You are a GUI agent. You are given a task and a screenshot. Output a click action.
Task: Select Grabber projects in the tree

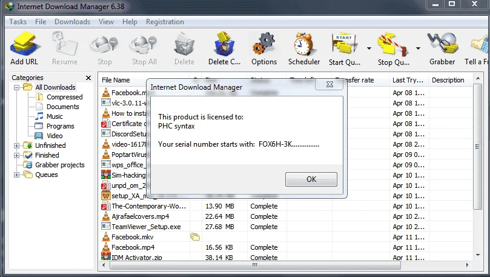pyautogui.click(x=60, y=165)
